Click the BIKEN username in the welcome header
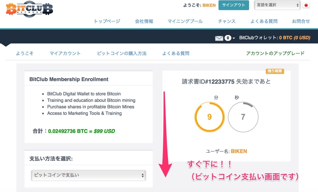 pos(209,6)
